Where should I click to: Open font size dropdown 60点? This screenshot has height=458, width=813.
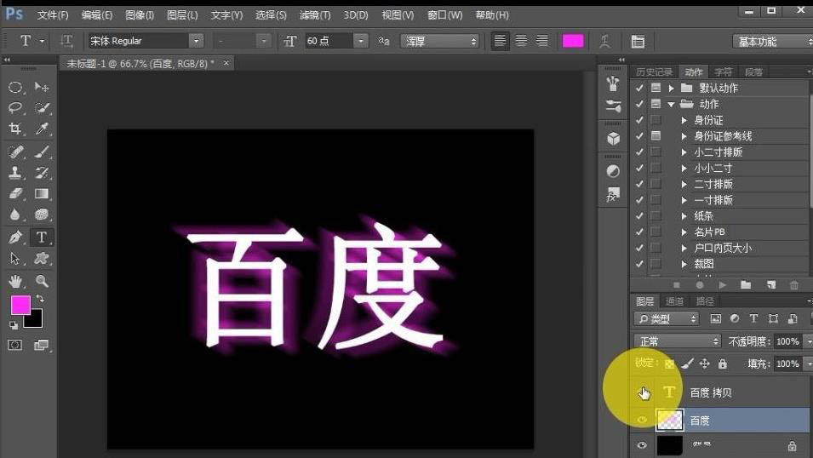pos(361,41)
